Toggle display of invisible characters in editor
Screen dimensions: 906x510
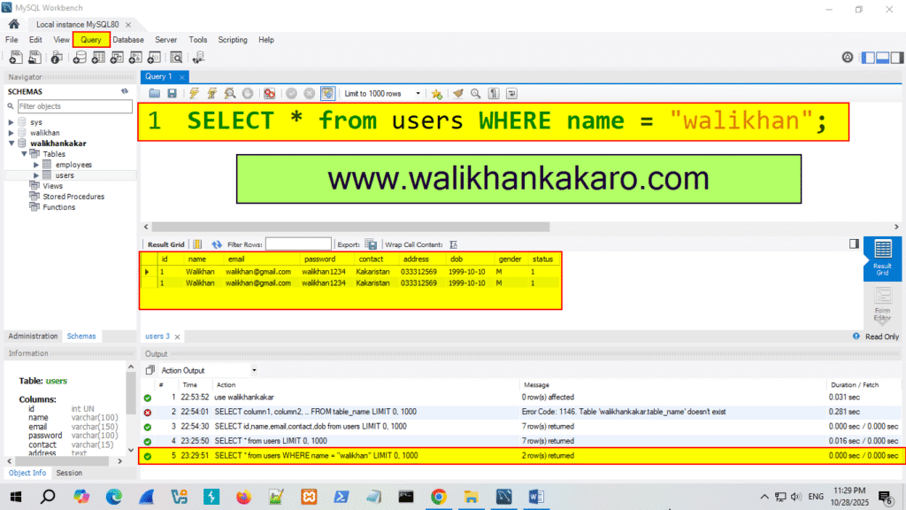click(x=494, y=93)
